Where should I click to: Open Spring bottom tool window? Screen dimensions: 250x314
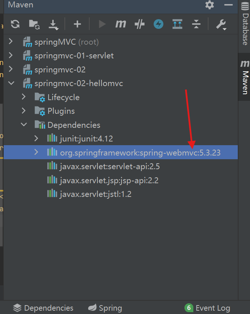105,308
